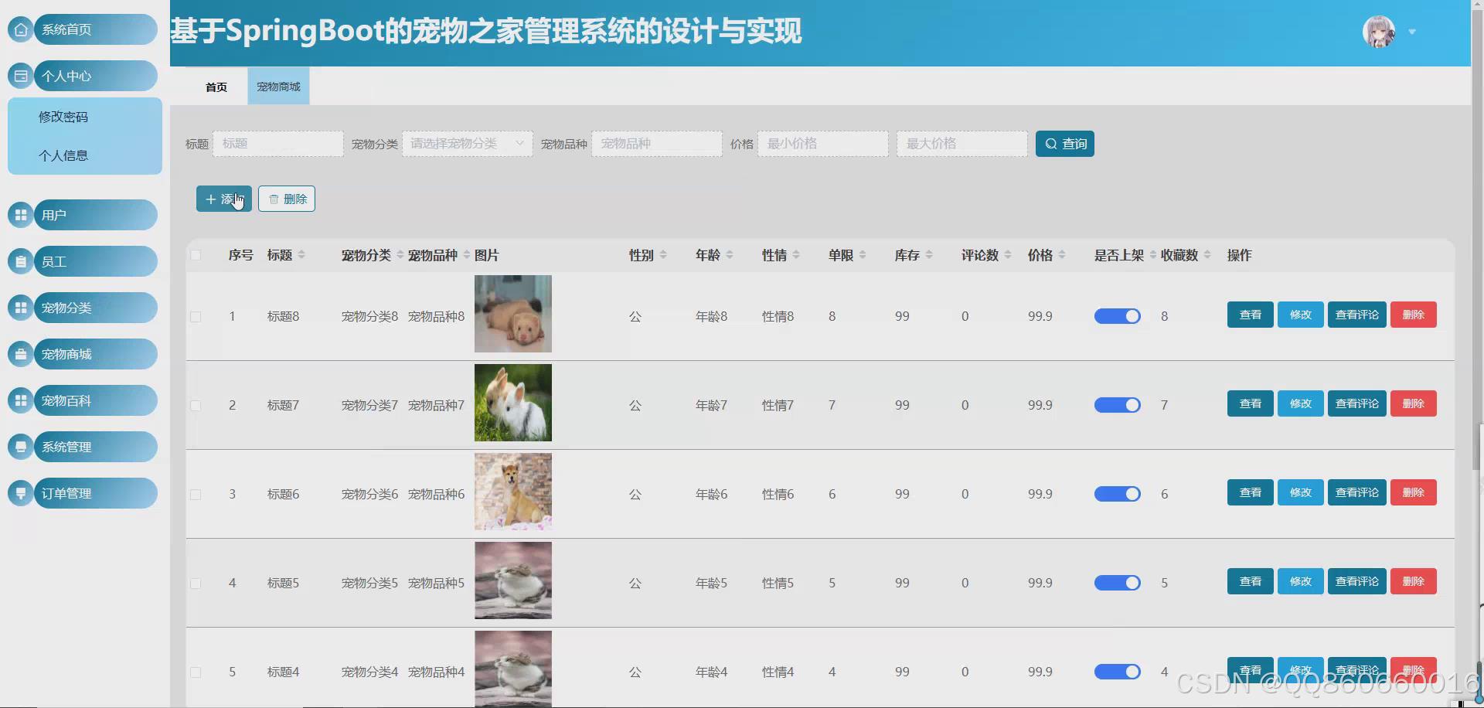
Task: Focus the 标题 search input
Action: (x=278, y=144)
